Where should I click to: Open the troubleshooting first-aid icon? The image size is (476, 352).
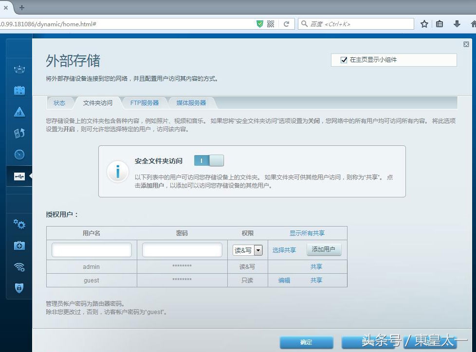[18, 246]
